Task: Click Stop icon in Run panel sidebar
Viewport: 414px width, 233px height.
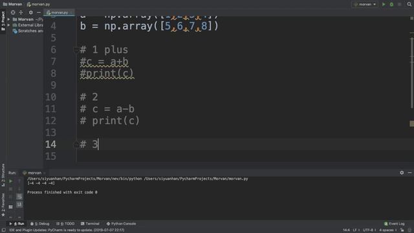Action: 10,189
